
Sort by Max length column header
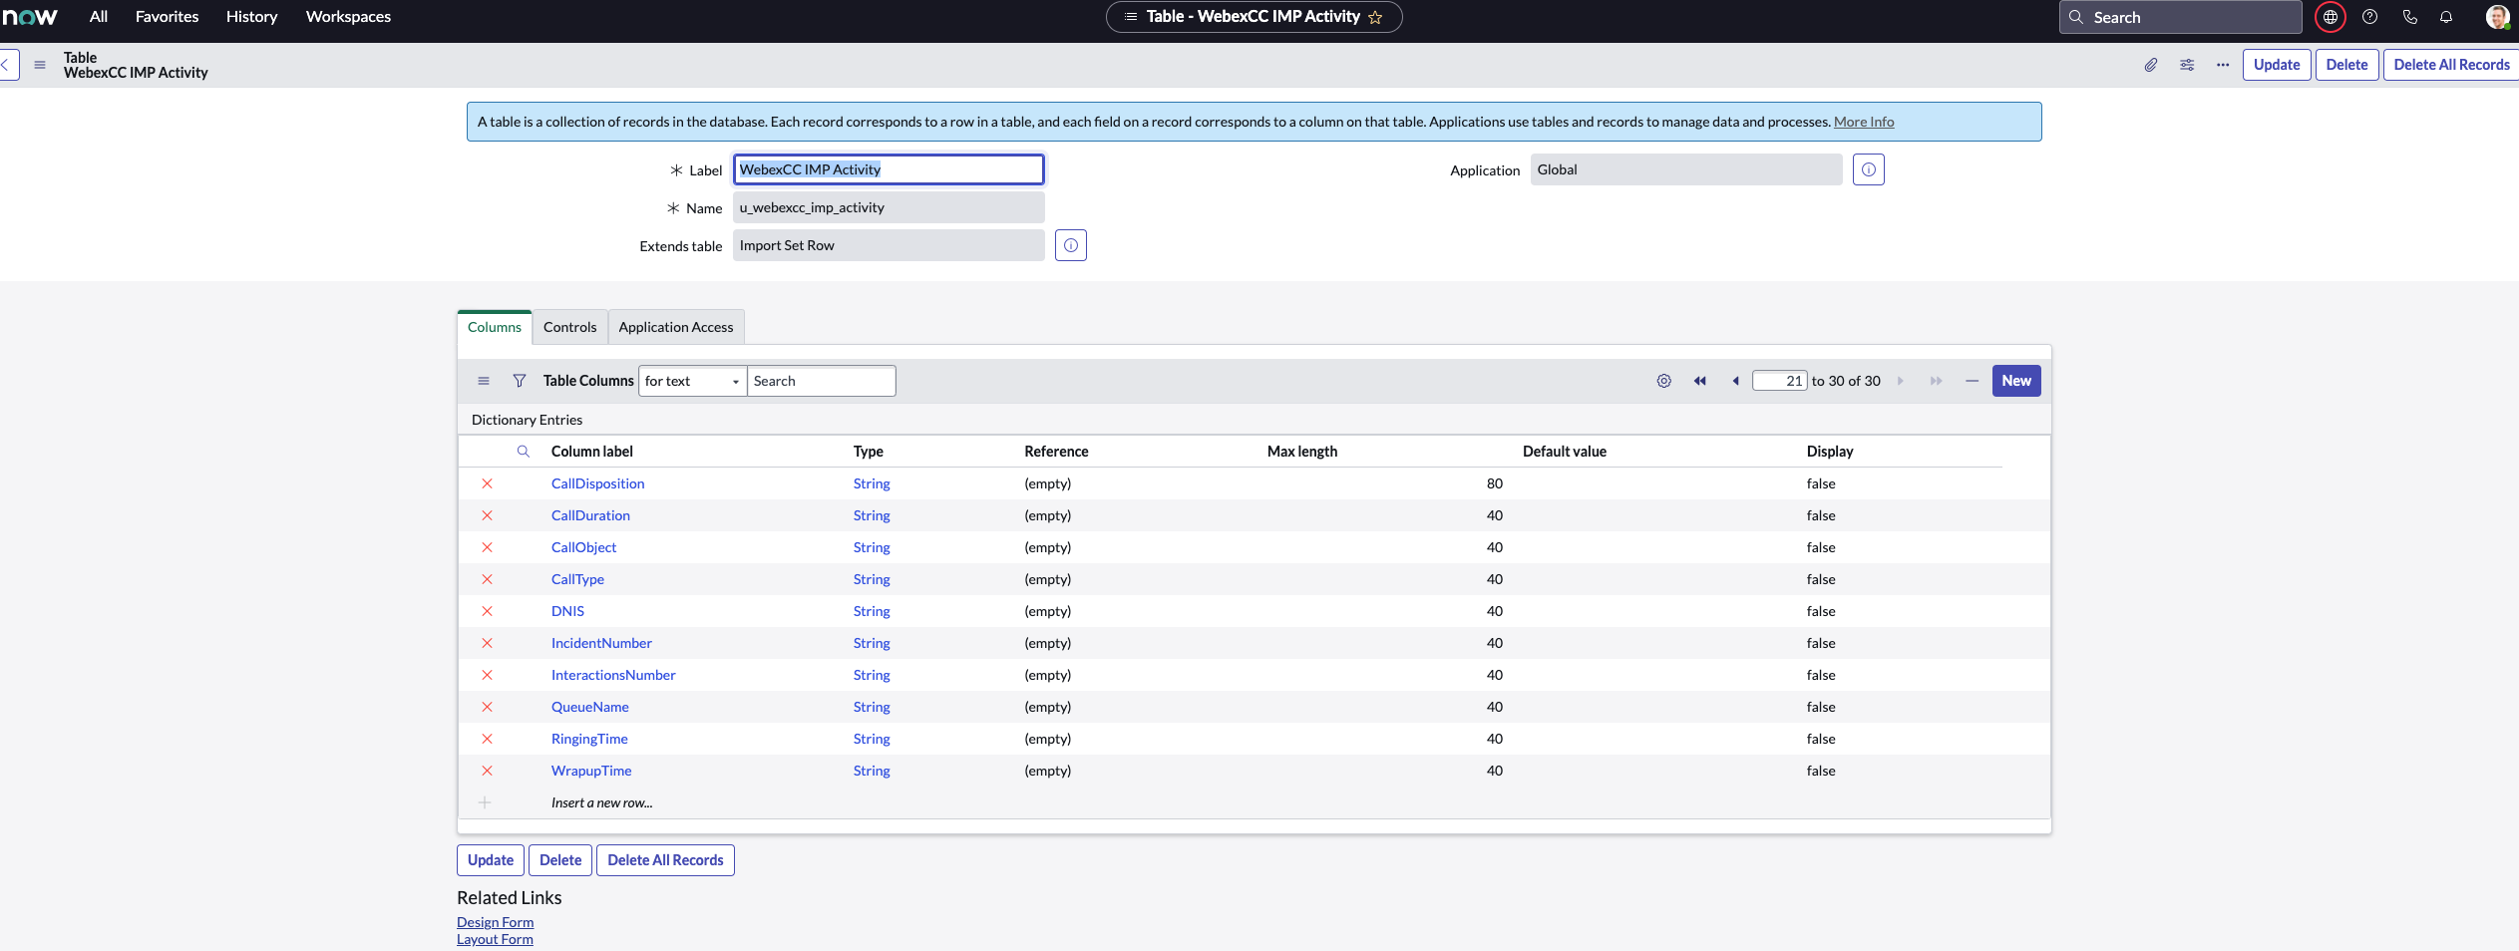[x=1302, y=452]
